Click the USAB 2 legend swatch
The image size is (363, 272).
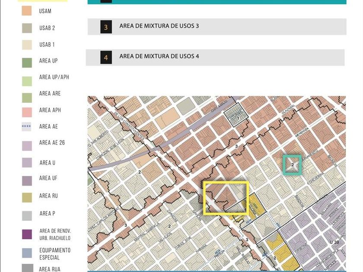tap(27, 28)
